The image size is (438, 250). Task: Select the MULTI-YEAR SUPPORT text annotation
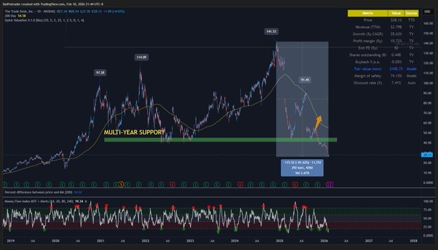[x=135, y=132]
